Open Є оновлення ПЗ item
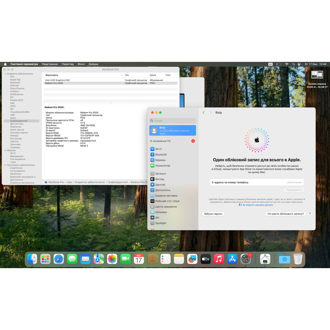Viewport: 330px width, 330px height. [x=173, y=141]
